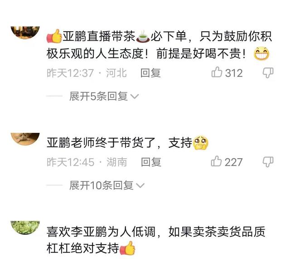Screen dimensions: 290x259
Task: Dislike the Hunan user's comment
Action: pyautogui.click(x=268, y=162)
